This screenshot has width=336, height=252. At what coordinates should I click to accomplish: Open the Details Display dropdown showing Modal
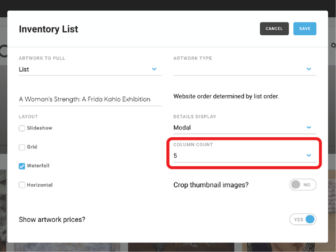pyautogui.click(x=245, y=128)
